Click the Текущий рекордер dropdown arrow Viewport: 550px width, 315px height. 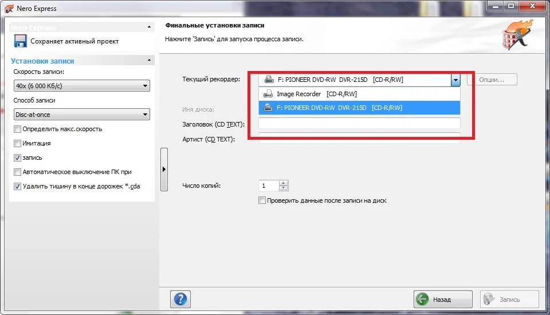[x=455, y=80]
